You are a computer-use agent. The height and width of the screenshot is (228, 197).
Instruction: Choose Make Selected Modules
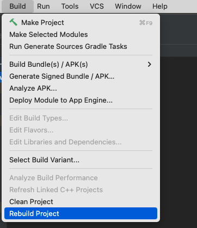pyautogui.click(x=81, y=35)
